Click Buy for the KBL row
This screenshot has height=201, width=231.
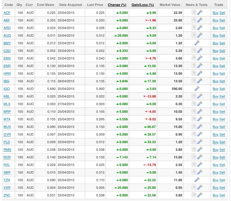(x=215, y=96)
